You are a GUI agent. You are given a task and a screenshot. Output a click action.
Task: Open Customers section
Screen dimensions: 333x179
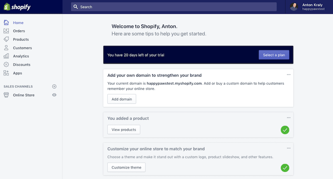pos(22,48)
